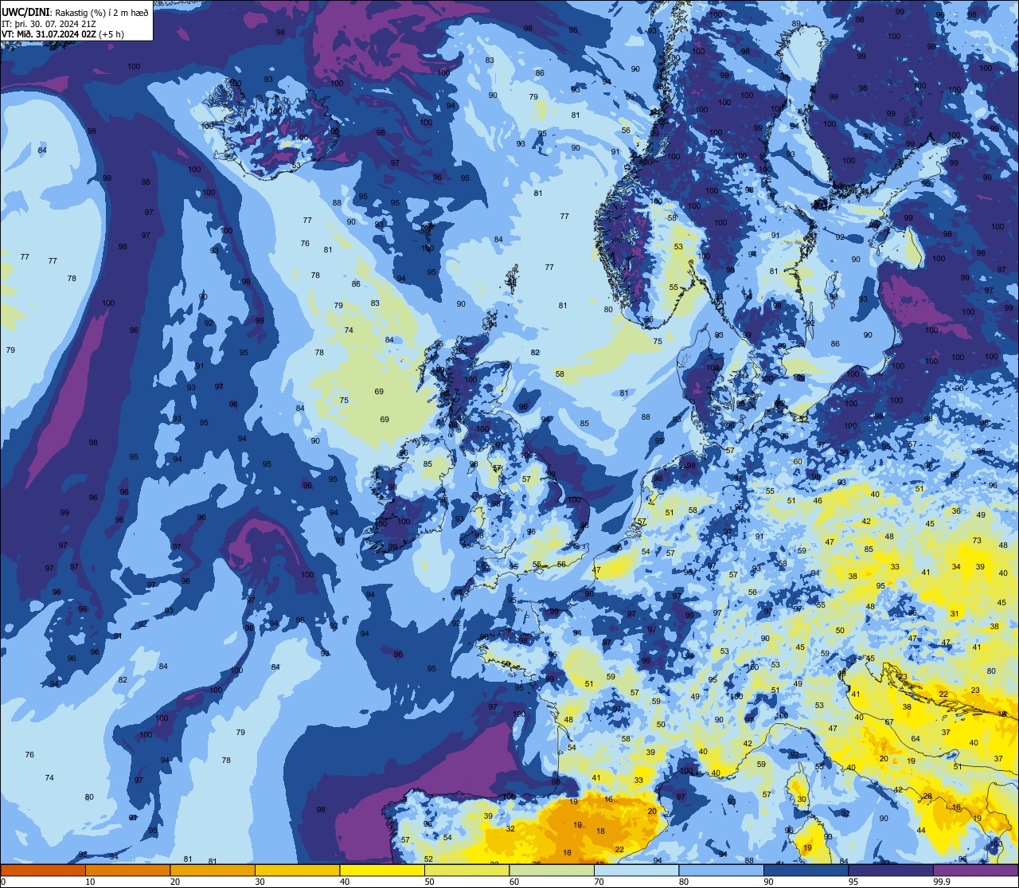The image size is (1019, 888).
Task: Click the legend tick label '90'
Action: 768,882
